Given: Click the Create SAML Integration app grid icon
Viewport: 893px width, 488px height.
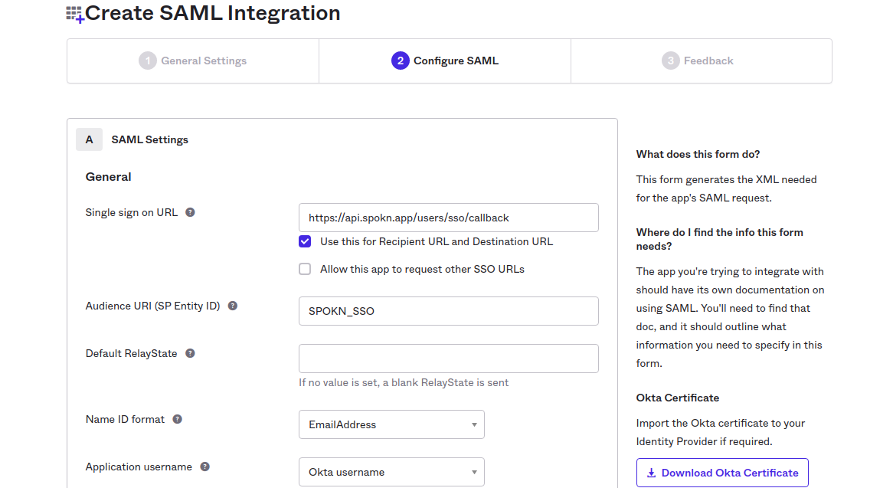Looking at the screenshot, I should point(74,15).
